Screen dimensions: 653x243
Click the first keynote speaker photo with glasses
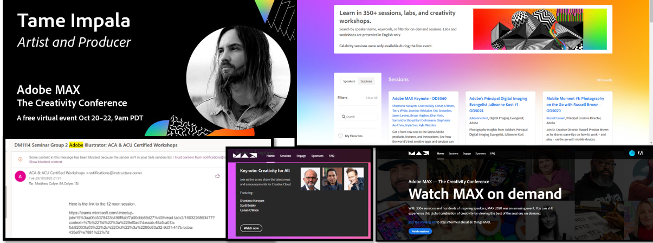click(x=309, y=179)
